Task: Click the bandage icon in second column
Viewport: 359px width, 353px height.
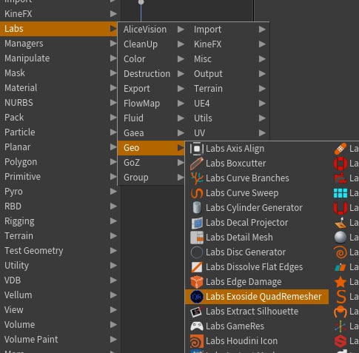Action: pyautogui.click(x=340, y=149)
